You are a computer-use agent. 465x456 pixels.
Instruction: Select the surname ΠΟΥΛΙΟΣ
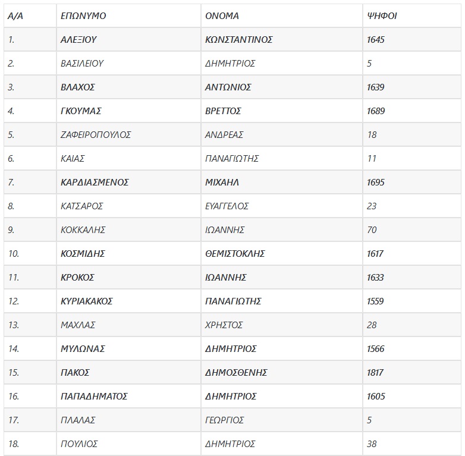[79, 444]
